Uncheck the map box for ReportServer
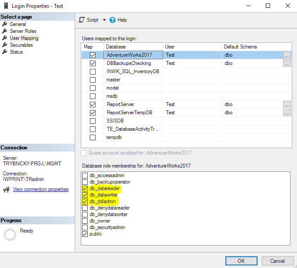Image resolution: width=297 pixels, height=268 pixels. pyautogui.click(x=92, y=104)
